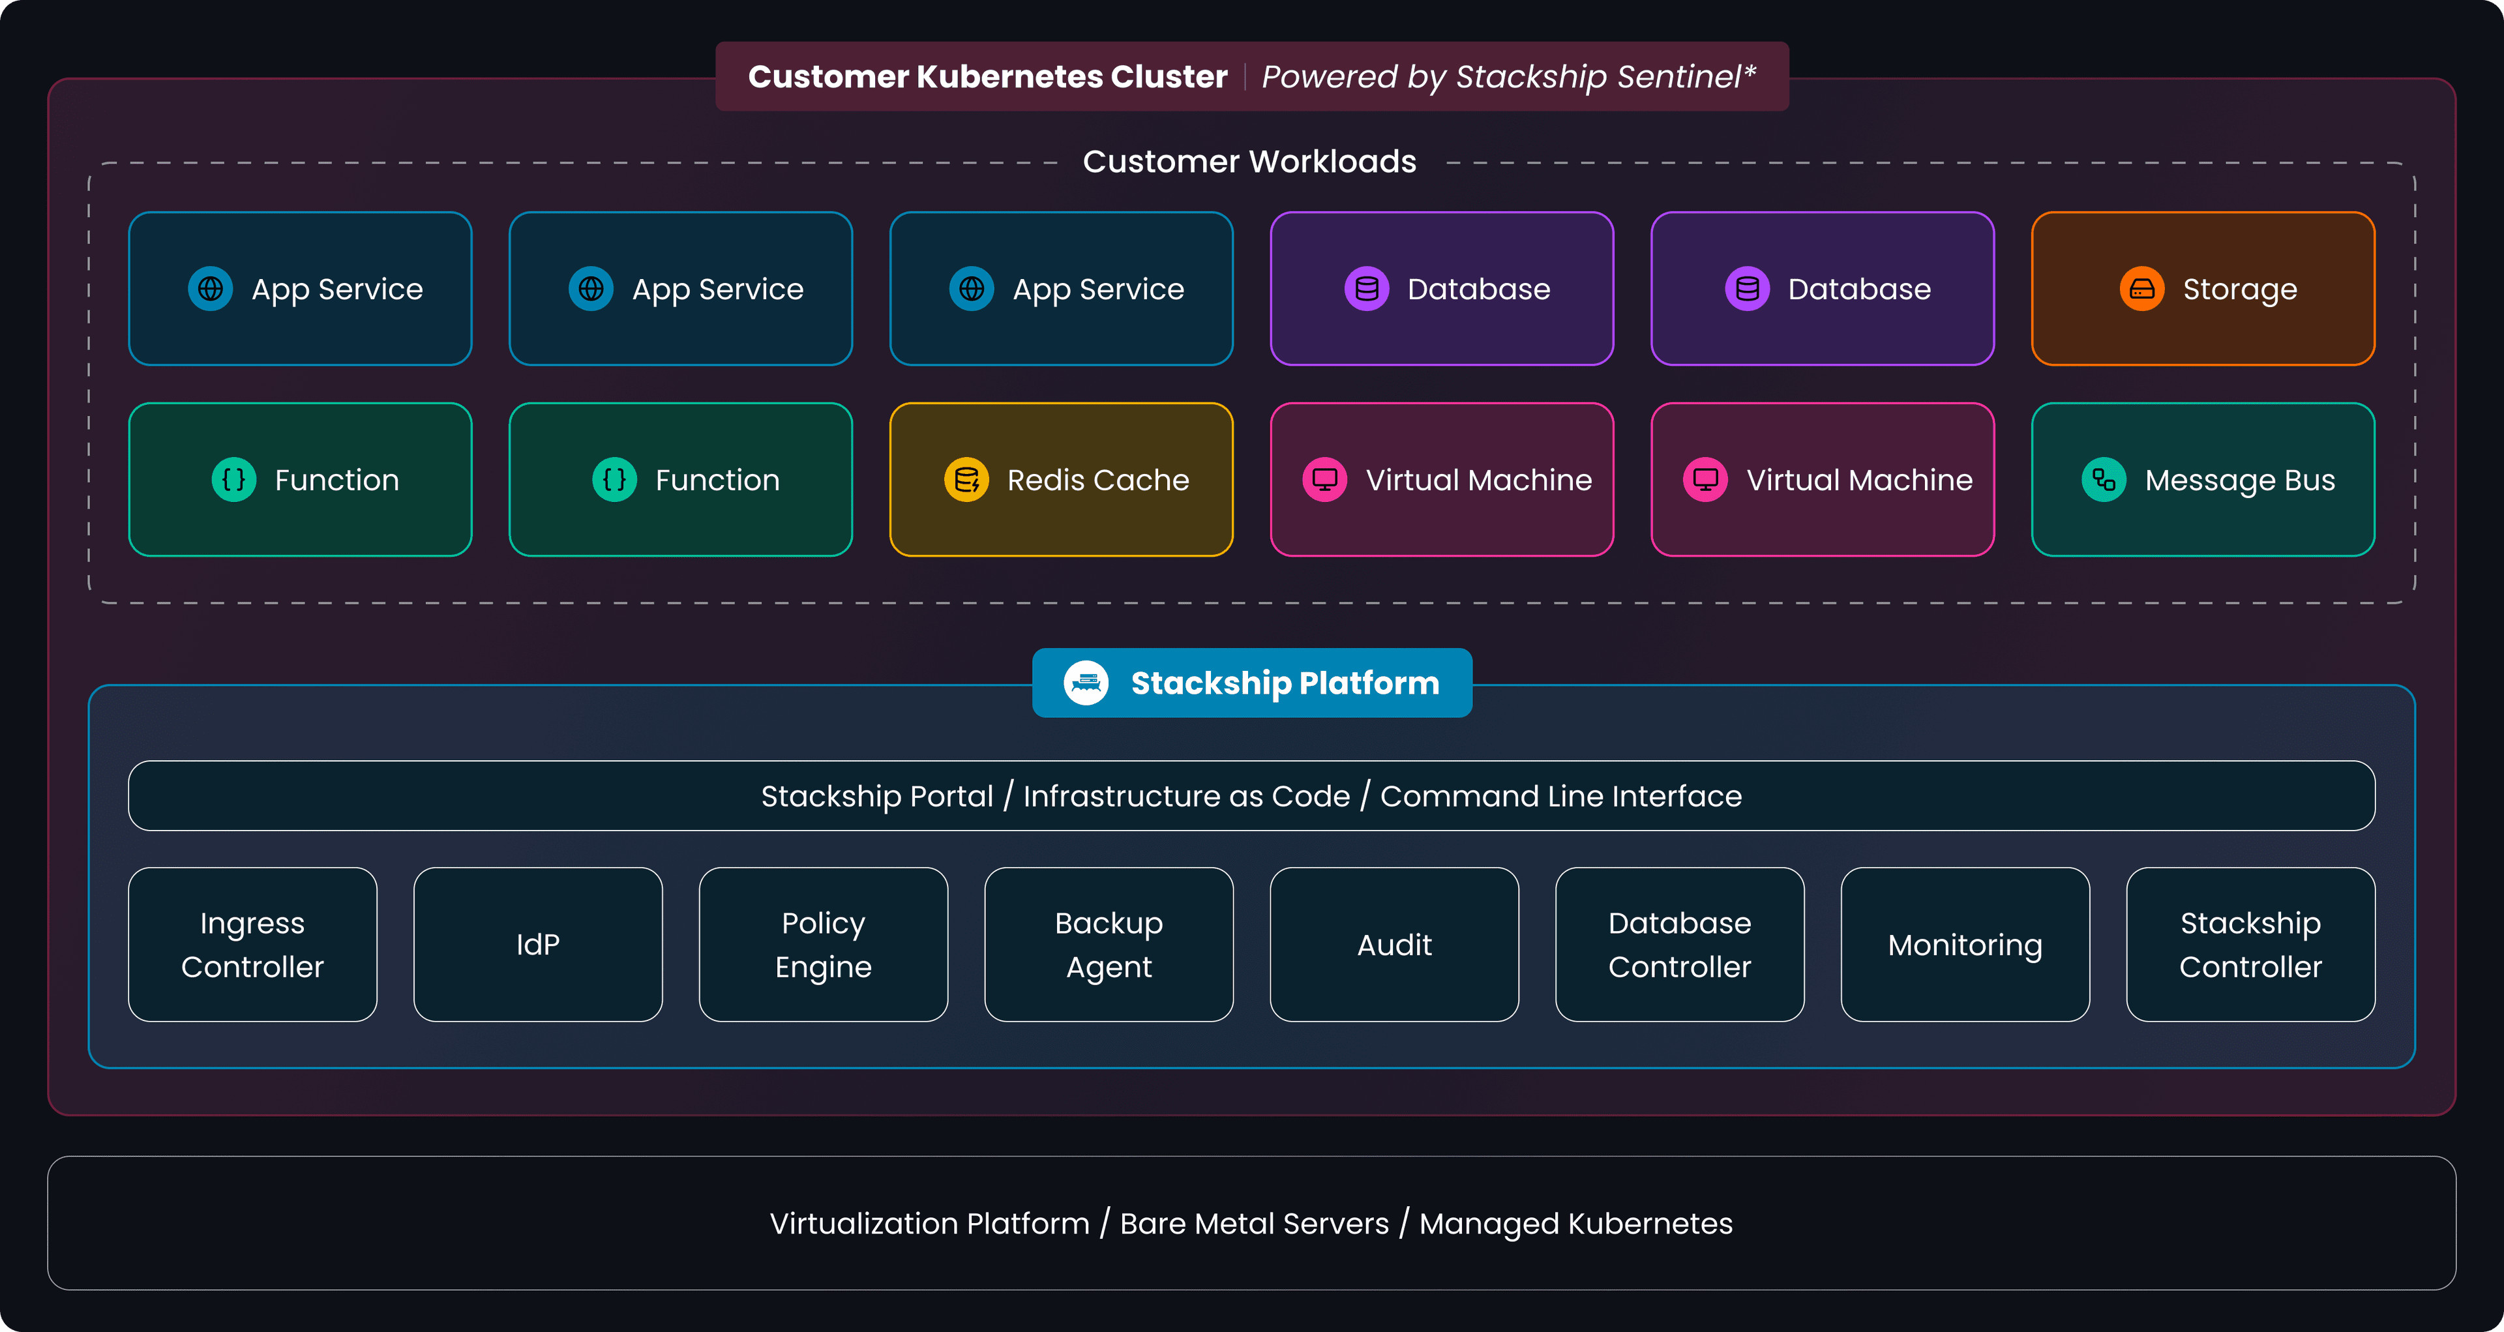Select the Ingress Controller box
The width and height of the screenshot is (2504, 1332).
coord(253,944)
